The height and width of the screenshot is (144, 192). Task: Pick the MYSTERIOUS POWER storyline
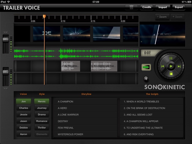86,134
